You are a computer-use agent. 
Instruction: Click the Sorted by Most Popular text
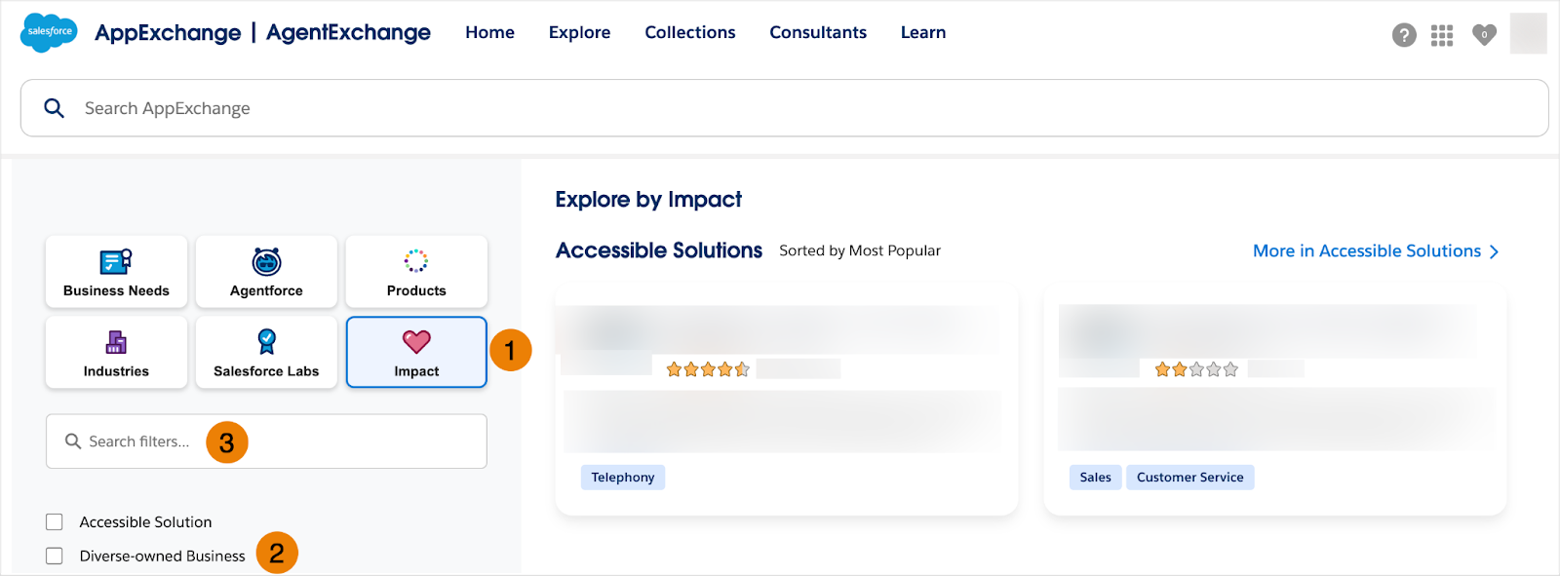point(860,250)
